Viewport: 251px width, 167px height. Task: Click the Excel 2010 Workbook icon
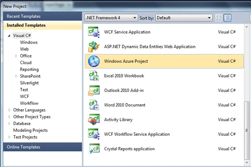coord(94,76)
